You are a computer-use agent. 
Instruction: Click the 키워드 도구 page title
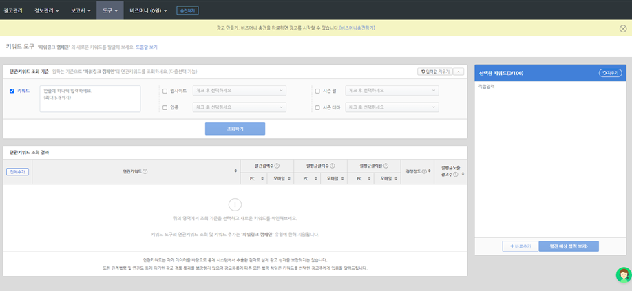[x=20, y=46]
